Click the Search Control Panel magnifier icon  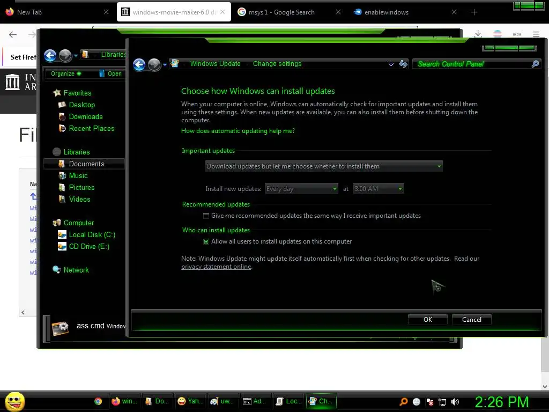(535, 64)
